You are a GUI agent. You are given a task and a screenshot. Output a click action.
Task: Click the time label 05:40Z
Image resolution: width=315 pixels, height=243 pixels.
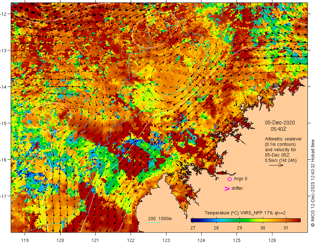click(x=278, y=129)
